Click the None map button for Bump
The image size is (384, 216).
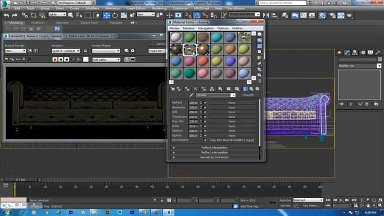coord(232,126)
